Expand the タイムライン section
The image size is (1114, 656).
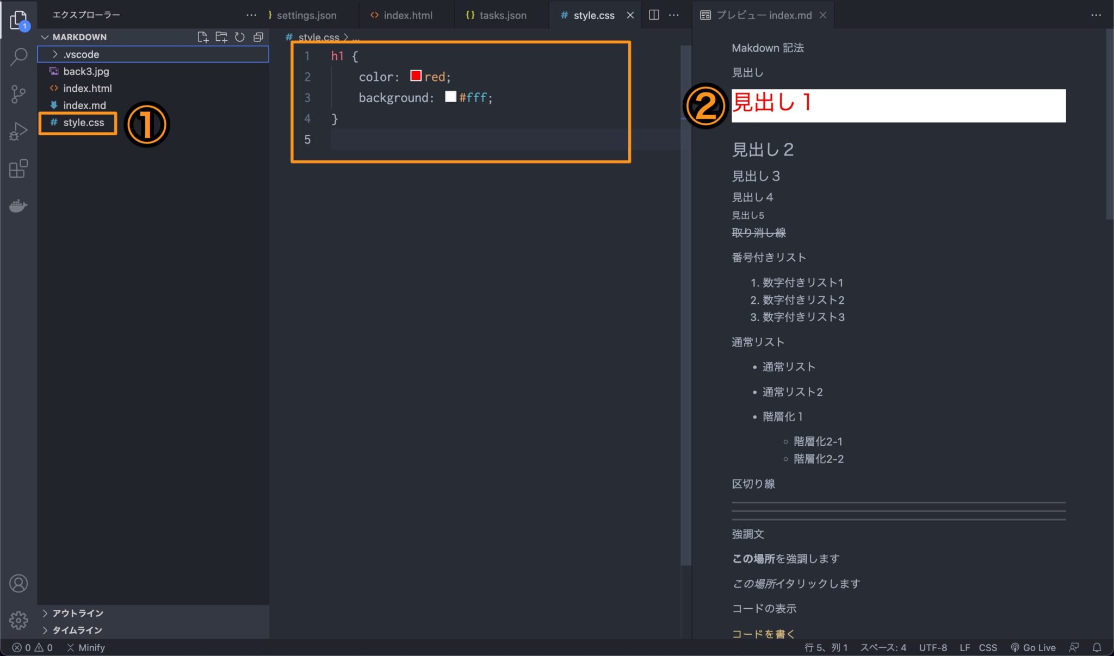point(73,630)
